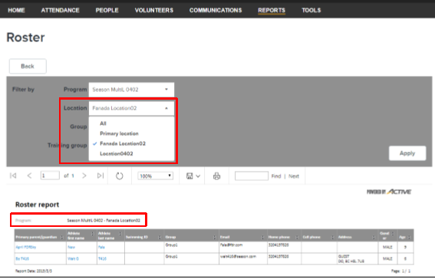Open athlete last name T416 link
435x279 pixels.
click(102, 259)
